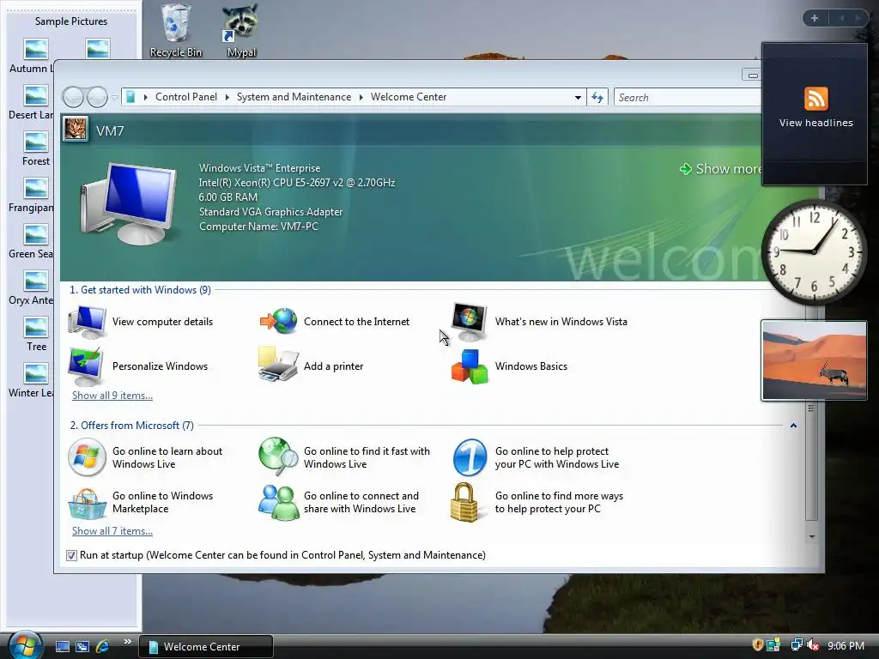Select Tree picture in Sample Pictures window
Viewport: 879px width, 659px height.
36,334
